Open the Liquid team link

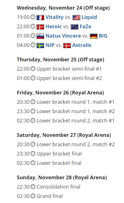pos(89,17)
